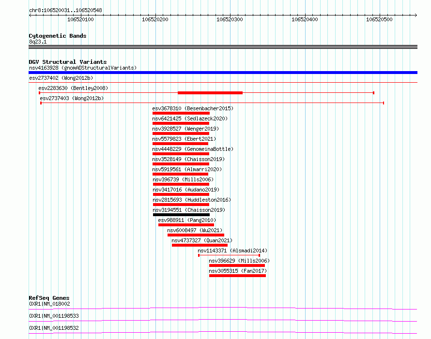
Task: Click the ruler's right arrow end
Action: pyautogui.click(x=416, y=15)
